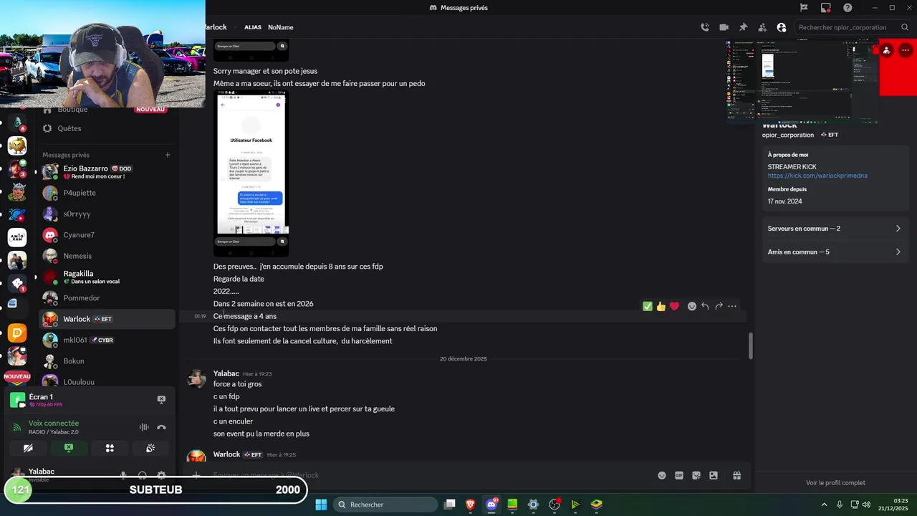
Task: Forward the hovered message
Action: (719, 306)
